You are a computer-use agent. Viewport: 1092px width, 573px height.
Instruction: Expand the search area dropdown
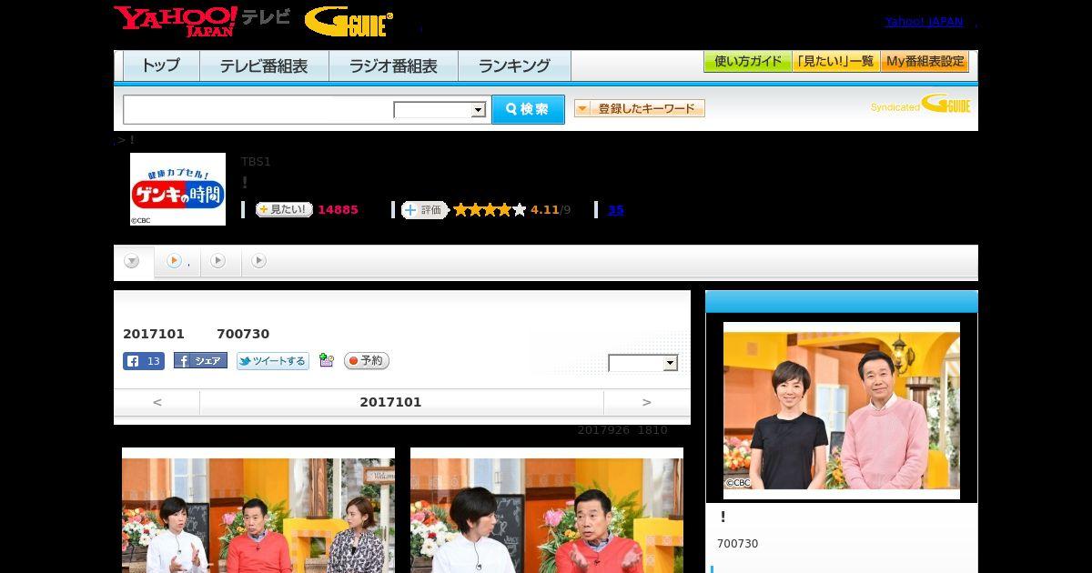tap(440, 110)
